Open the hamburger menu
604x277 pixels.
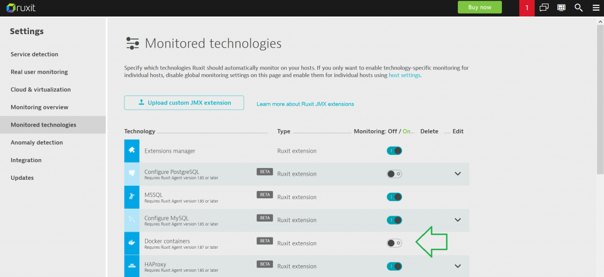click(x=596, y=8)
